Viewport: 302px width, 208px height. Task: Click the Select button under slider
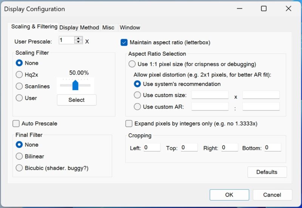(77, 100)
